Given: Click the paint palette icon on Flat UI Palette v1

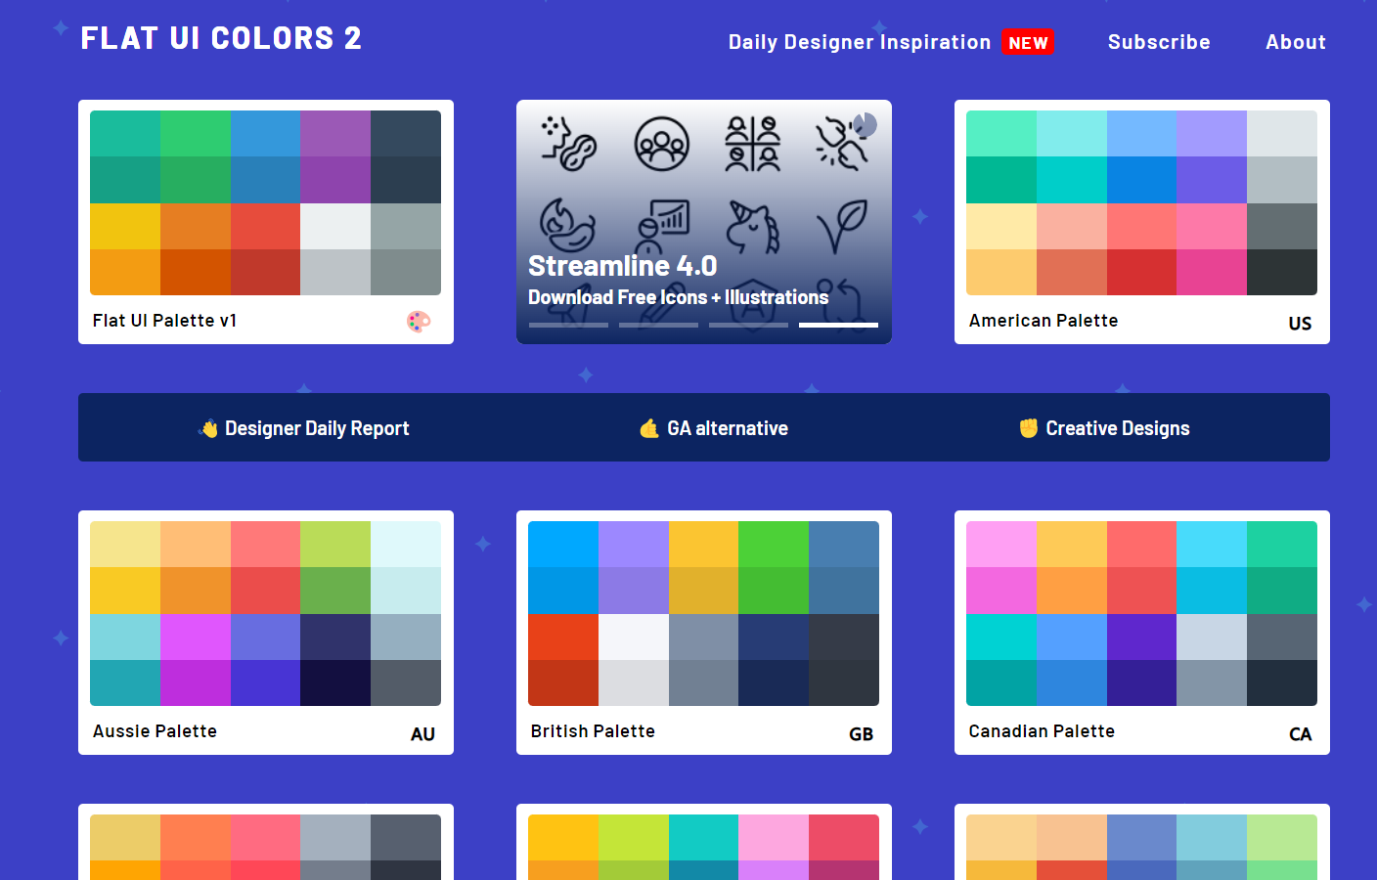Looking at the screenshot, I should (x=419, y=322).
